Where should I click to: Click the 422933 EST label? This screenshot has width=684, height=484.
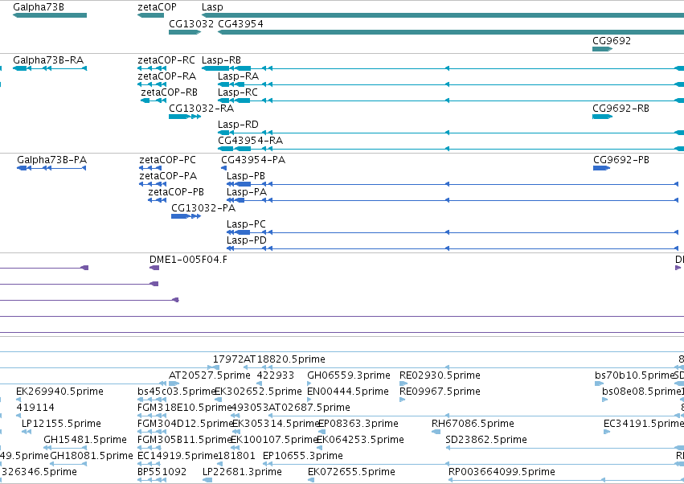click(x=275, y=375)
